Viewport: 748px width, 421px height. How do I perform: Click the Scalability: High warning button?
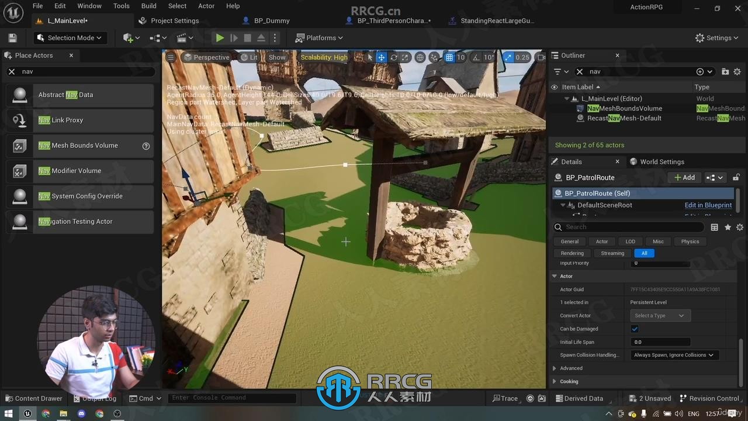[x=324, y=57]
